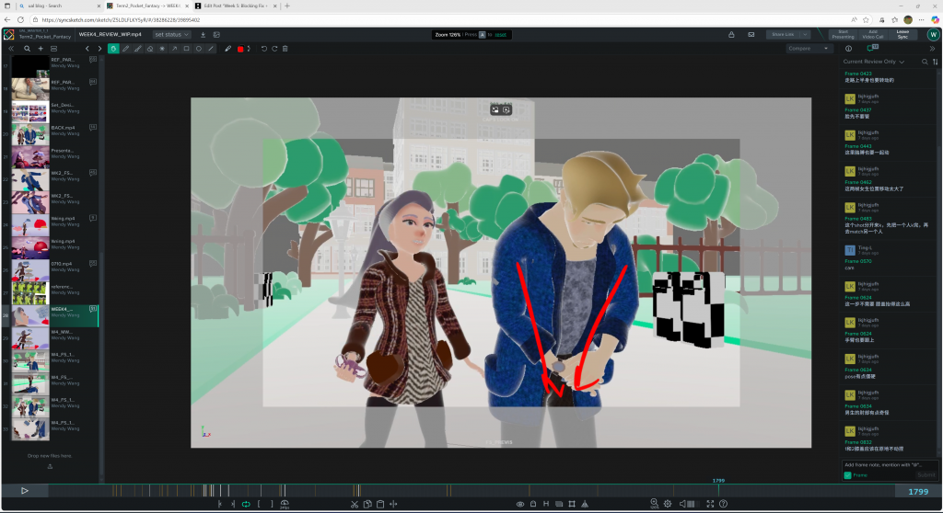Click the scissors cut icon below timeline
The width and height of the screenshot is (943, 513).
(x=355, y=504)
